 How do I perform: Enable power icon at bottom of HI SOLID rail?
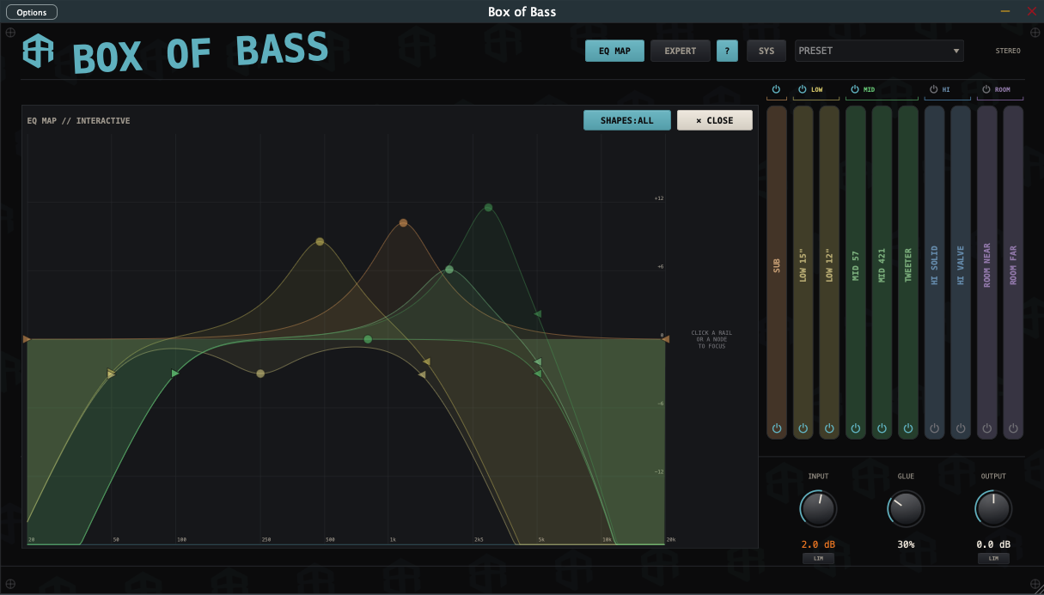click(x=934, y=428)
